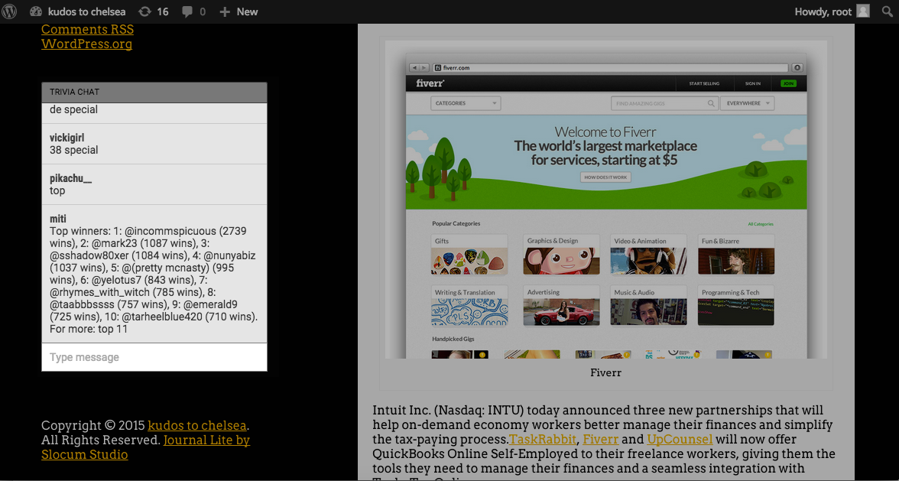Open the EVERYWHERE dropdown in screenshot
Image resolution: width=899 pixels, height=481 pixels.
(747, 103)
